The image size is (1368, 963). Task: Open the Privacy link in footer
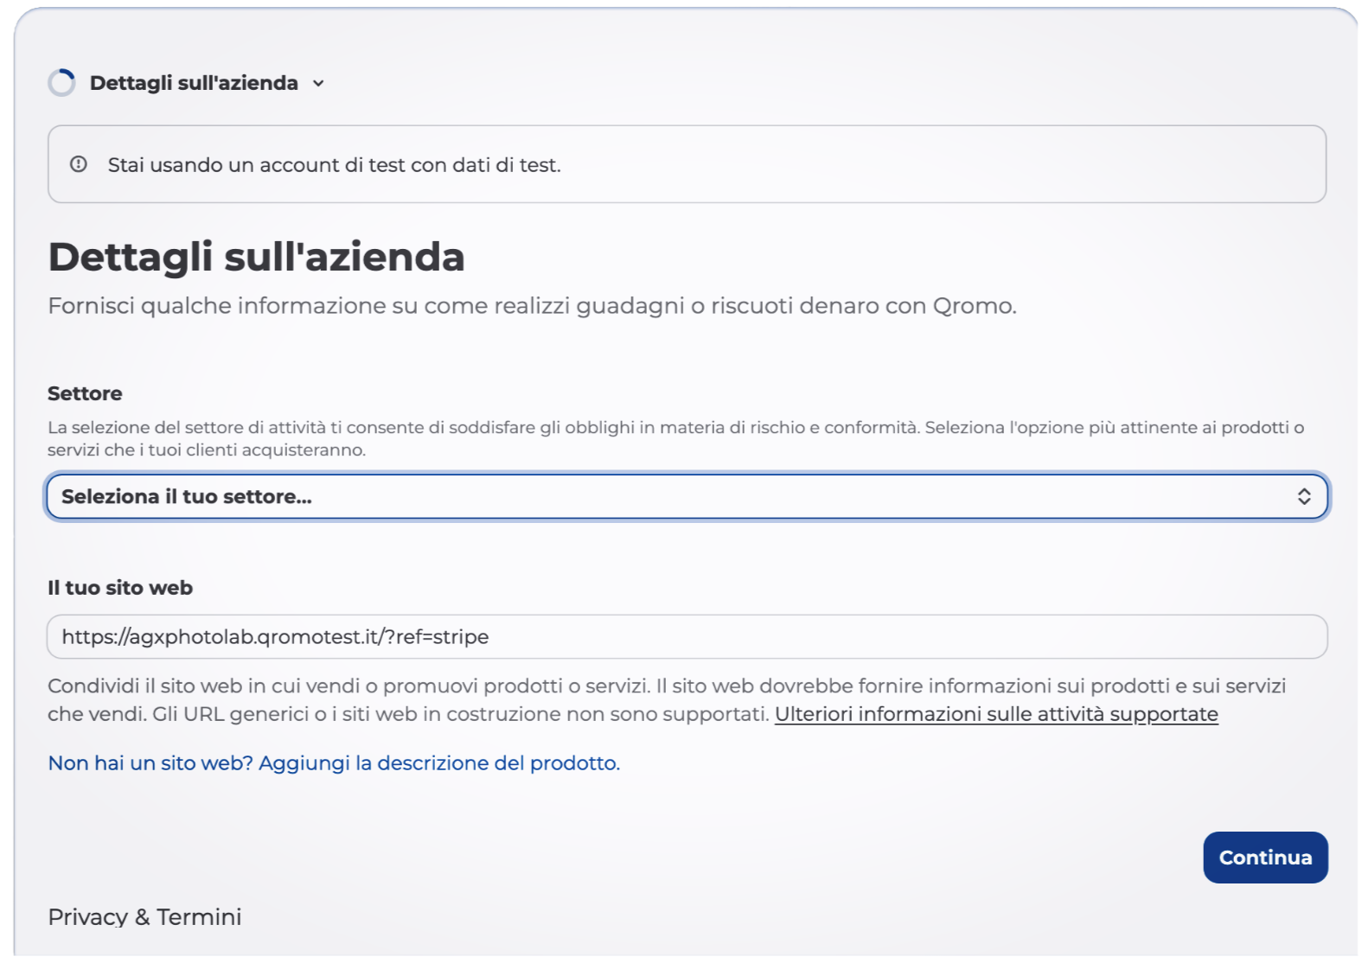pyautogui.click(x=88, y=917)
